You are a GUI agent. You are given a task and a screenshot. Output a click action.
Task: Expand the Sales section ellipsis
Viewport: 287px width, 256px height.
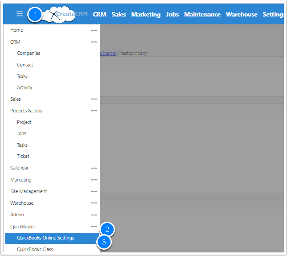[x=94, y=99]
